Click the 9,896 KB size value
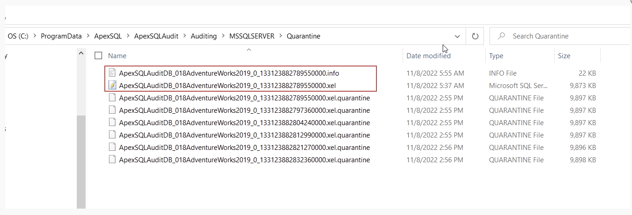This screenshot has width=632, height=215. tap(583, 147)
